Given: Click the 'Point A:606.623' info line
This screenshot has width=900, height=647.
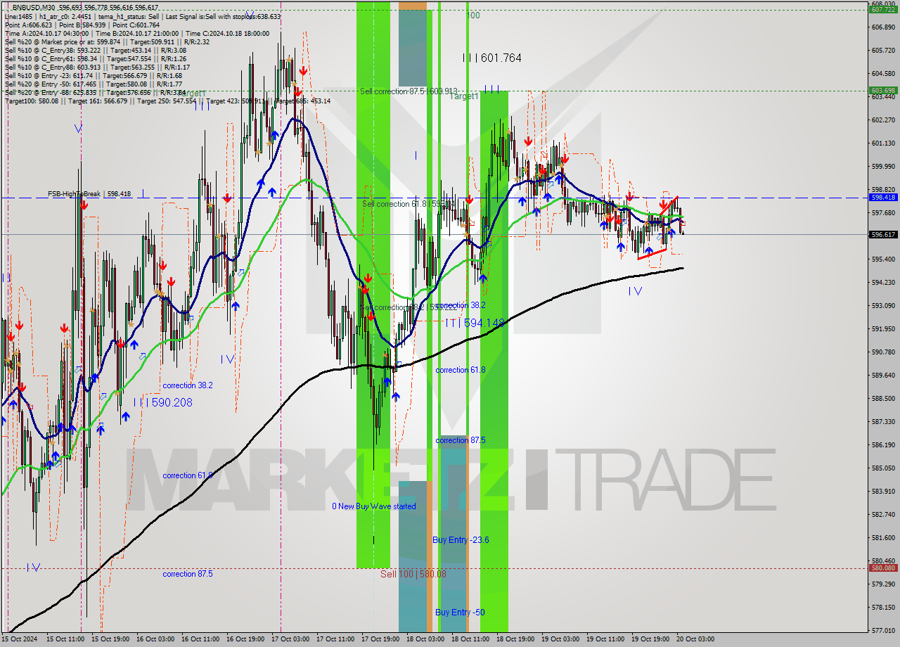Looking at the screenshot, I should coord(82,25).
